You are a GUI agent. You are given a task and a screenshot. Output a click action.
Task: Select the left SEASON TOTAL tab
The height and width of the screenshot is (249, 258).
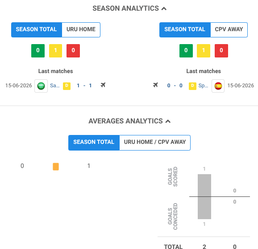[37, 30]
